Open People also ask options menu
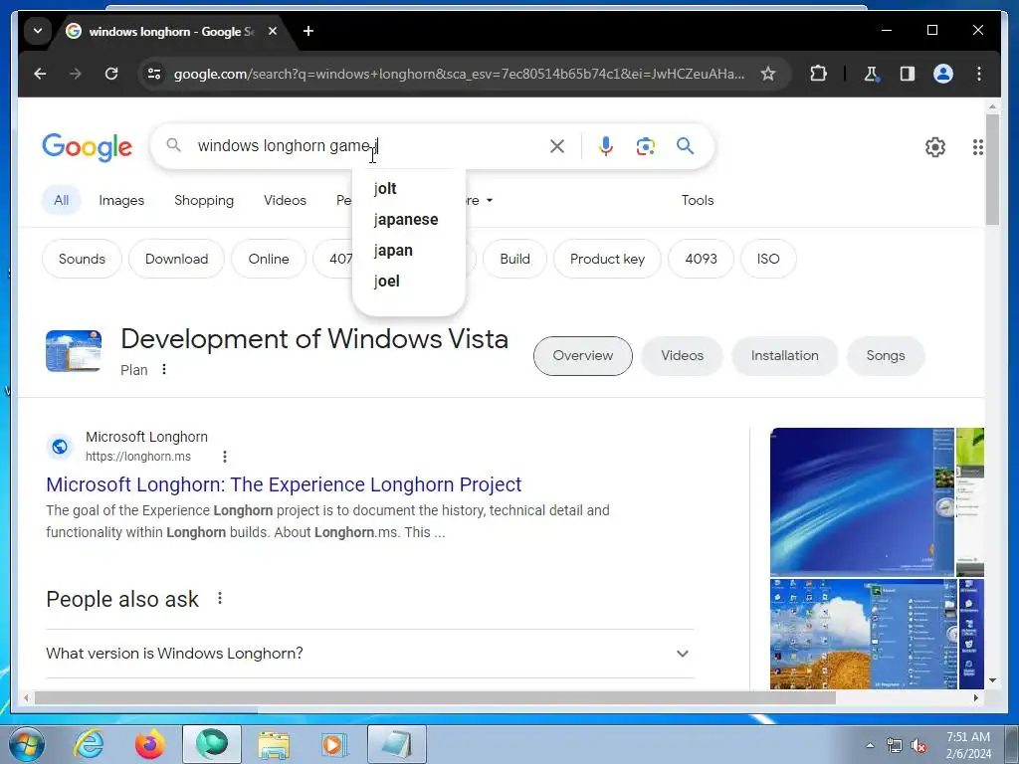 coord(220,598)
